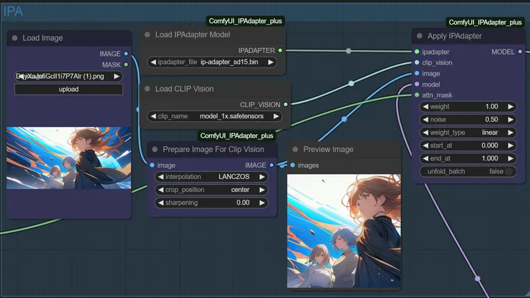Click the MODEL output socket on Apply IPAdapter
530x298 pixels.
[x=520, y=52]
